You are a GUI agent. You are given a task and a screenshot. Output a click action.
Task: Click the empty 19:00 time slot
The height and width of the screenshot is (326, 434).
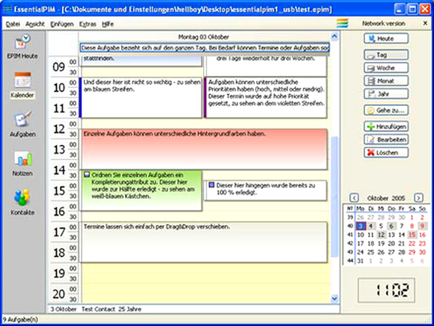pos(204,269)
